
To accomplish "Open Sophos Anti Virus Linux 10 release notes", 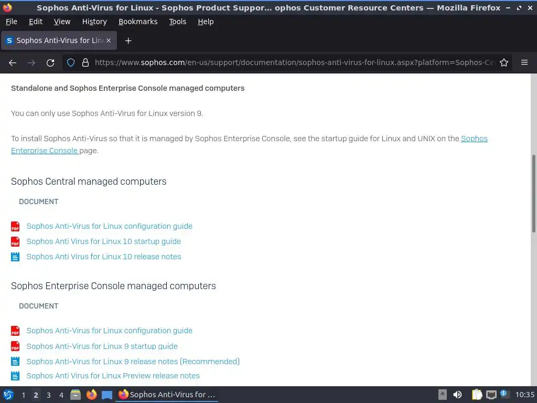I will [x=104, y=257].
